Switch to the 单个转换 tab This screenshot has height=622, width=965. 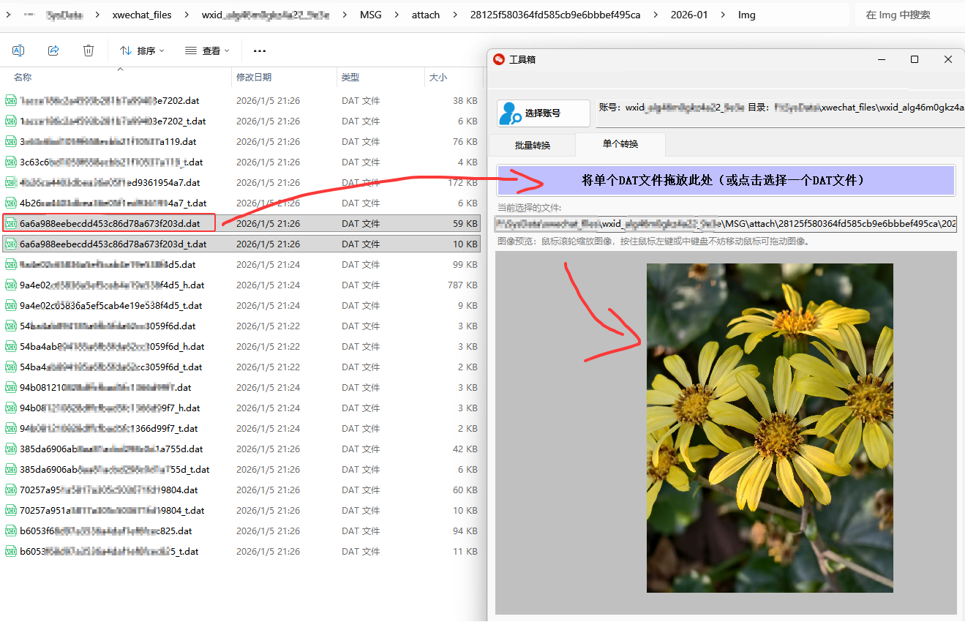tap(620, 144)
